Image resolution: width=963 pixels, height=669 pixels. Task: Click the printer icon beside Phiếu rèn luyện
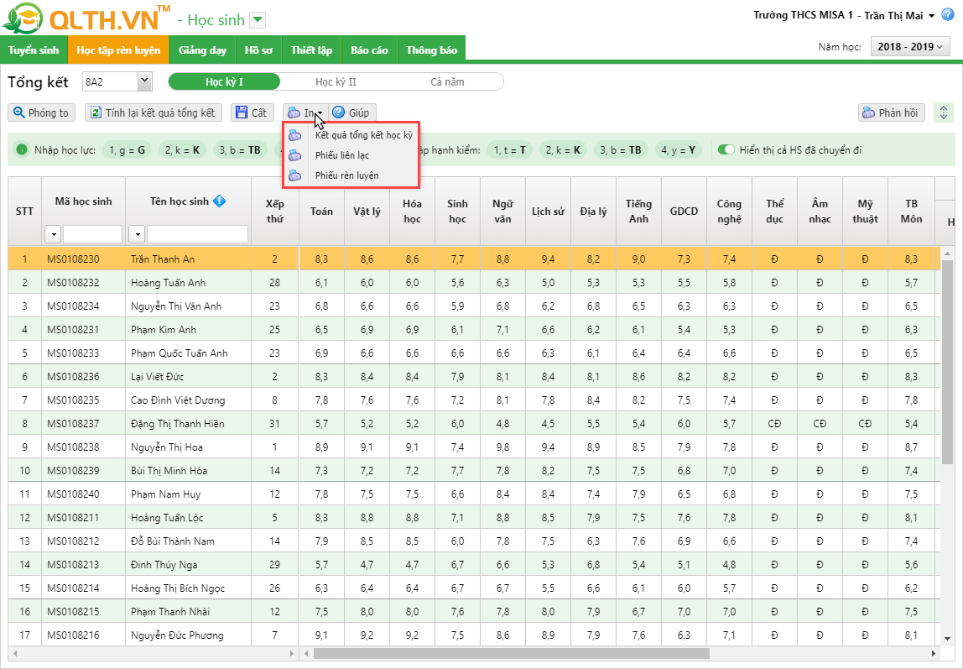[x=295, y=175]
